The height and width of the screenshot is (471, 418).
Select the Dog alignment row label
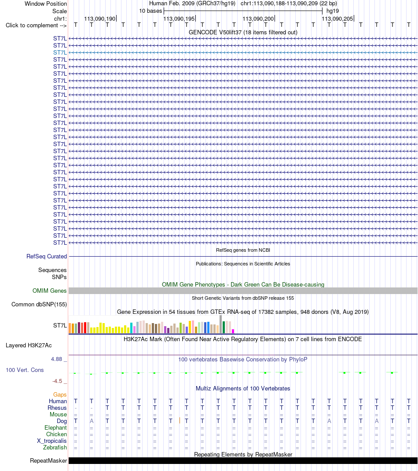click(62, 421)
